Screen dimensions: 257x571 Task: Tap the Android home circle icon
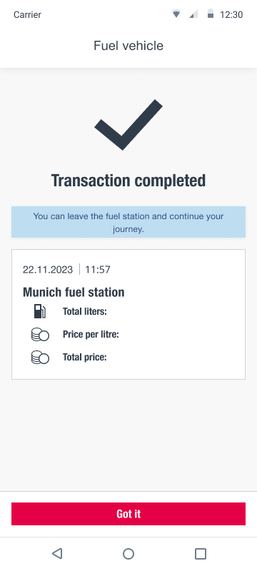pos(128,554)
